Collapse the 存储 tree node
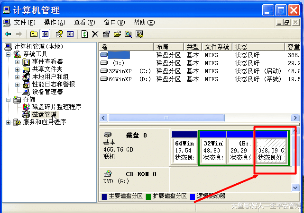This screenshot has width=304, height=213. pyautogui.click(x=8, y=100)
